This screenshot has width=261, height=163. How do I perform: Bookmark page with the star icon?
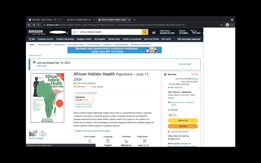pos(221,25)
